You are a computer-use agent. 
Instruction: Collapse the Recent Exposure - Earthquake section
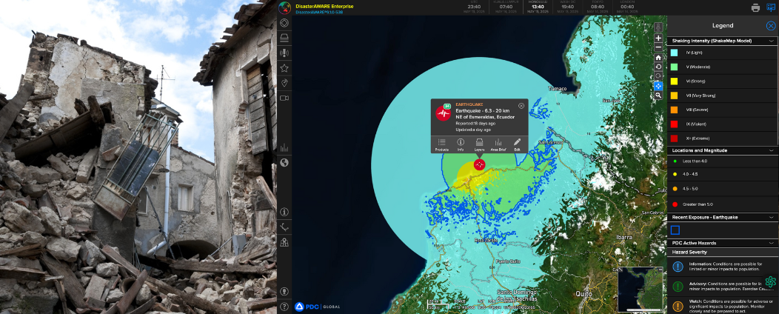[x=772, y=217]
